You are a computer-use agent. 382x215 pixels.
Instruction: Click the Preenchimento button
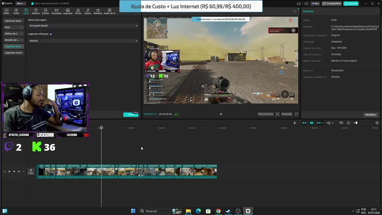point(266,114)
